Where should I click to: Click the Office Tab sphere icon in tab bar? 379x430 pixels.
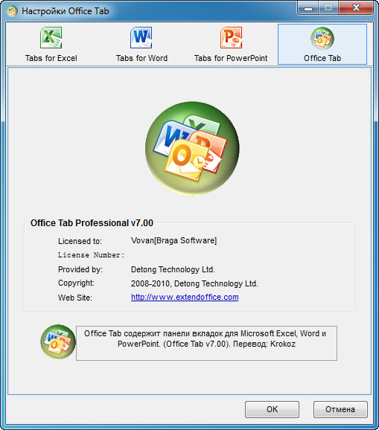click(x=322, y=39)
